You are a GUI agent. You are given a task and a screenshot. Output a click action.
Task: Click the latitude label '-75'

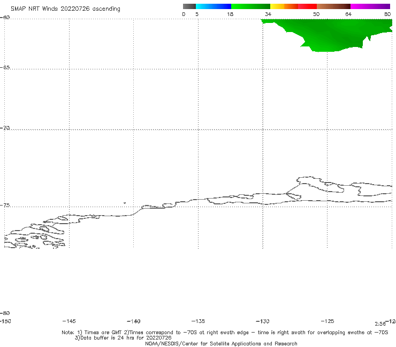click(x=5, y=206)
